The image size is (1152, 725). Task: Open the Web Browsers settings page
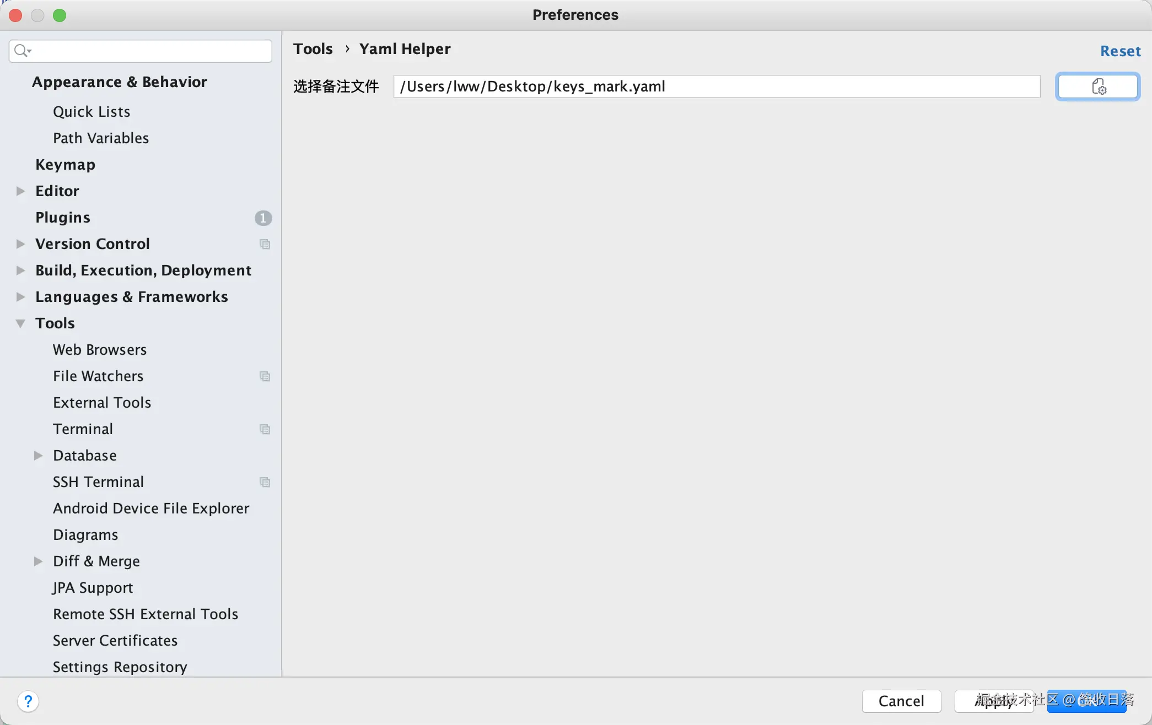coord(100,349)
